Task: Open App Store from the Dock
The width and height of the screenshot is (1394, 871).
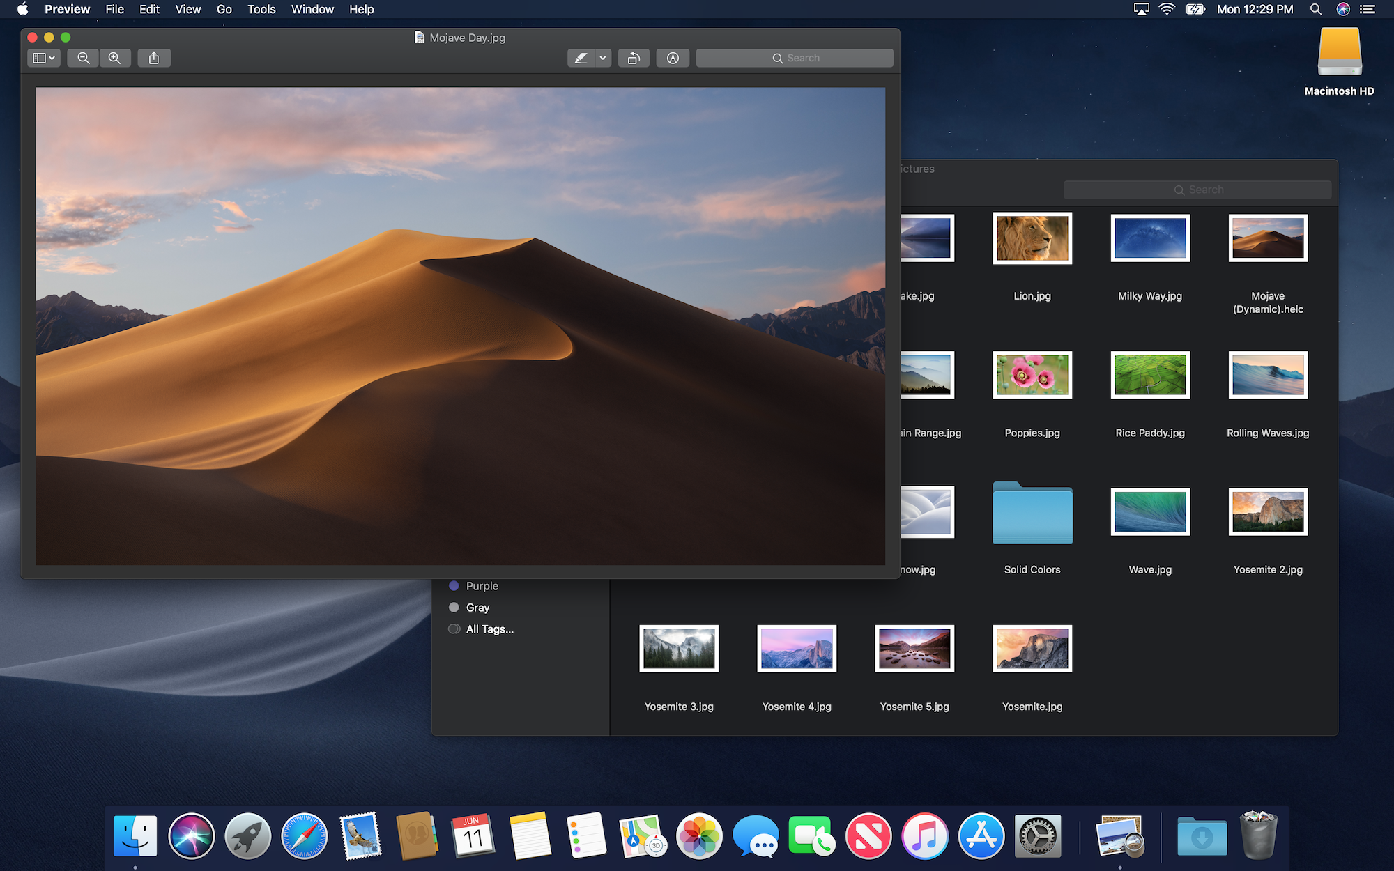Action: coord(981,835)
